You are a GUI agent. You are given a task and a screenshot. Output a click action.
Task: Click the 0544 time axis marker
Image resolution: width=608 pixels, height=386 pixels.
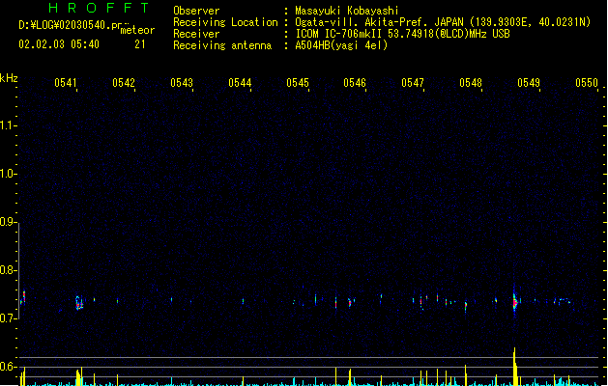240,83
